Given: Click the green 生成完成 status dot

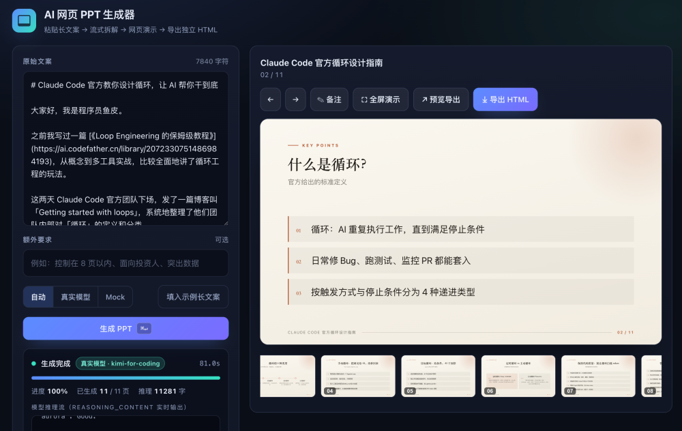Looking at the screenshot, I should (x=33, y=363).
